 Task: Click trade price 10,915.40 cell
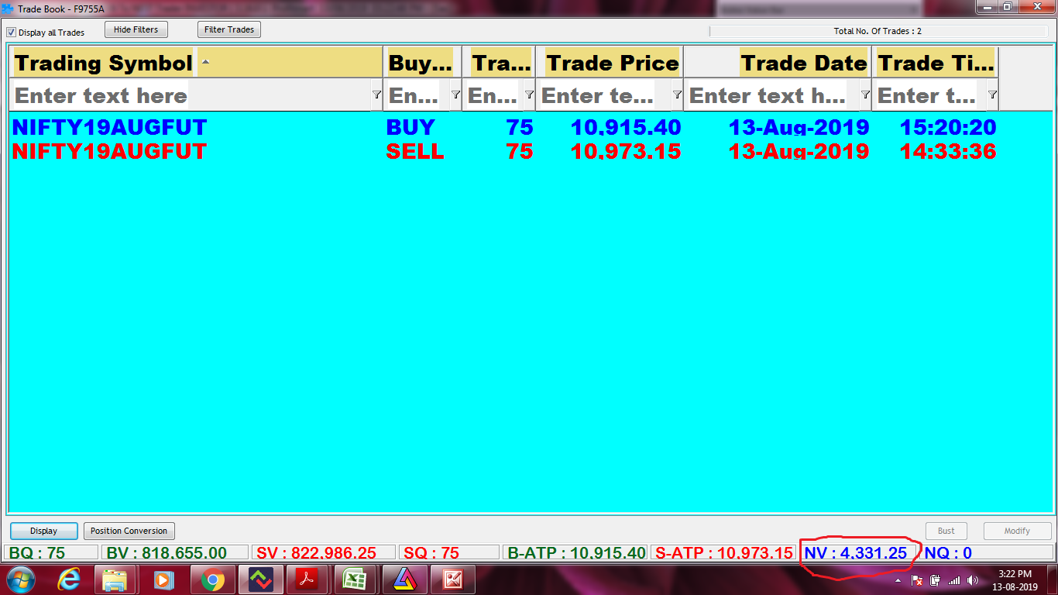(626, 127)
